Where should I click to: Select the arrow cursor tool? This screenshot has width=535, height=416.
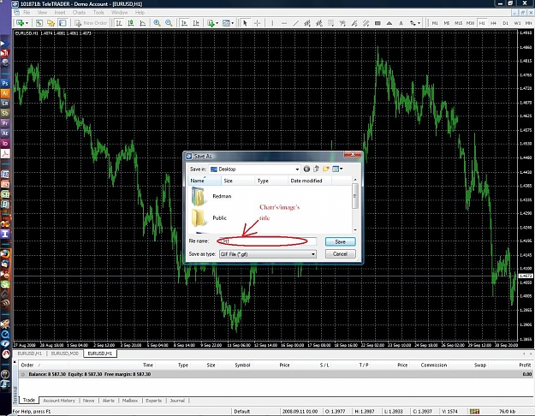245,23
